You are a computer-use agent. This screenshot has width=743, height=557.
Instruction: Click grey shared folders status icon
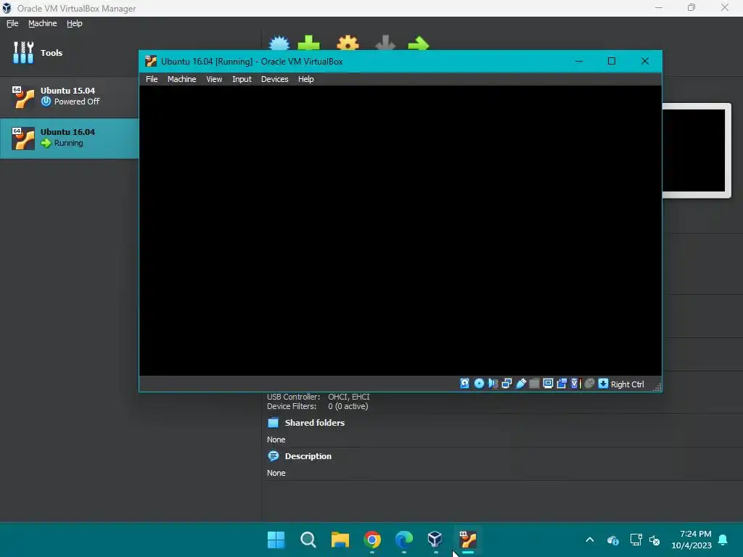click(534, 384)
